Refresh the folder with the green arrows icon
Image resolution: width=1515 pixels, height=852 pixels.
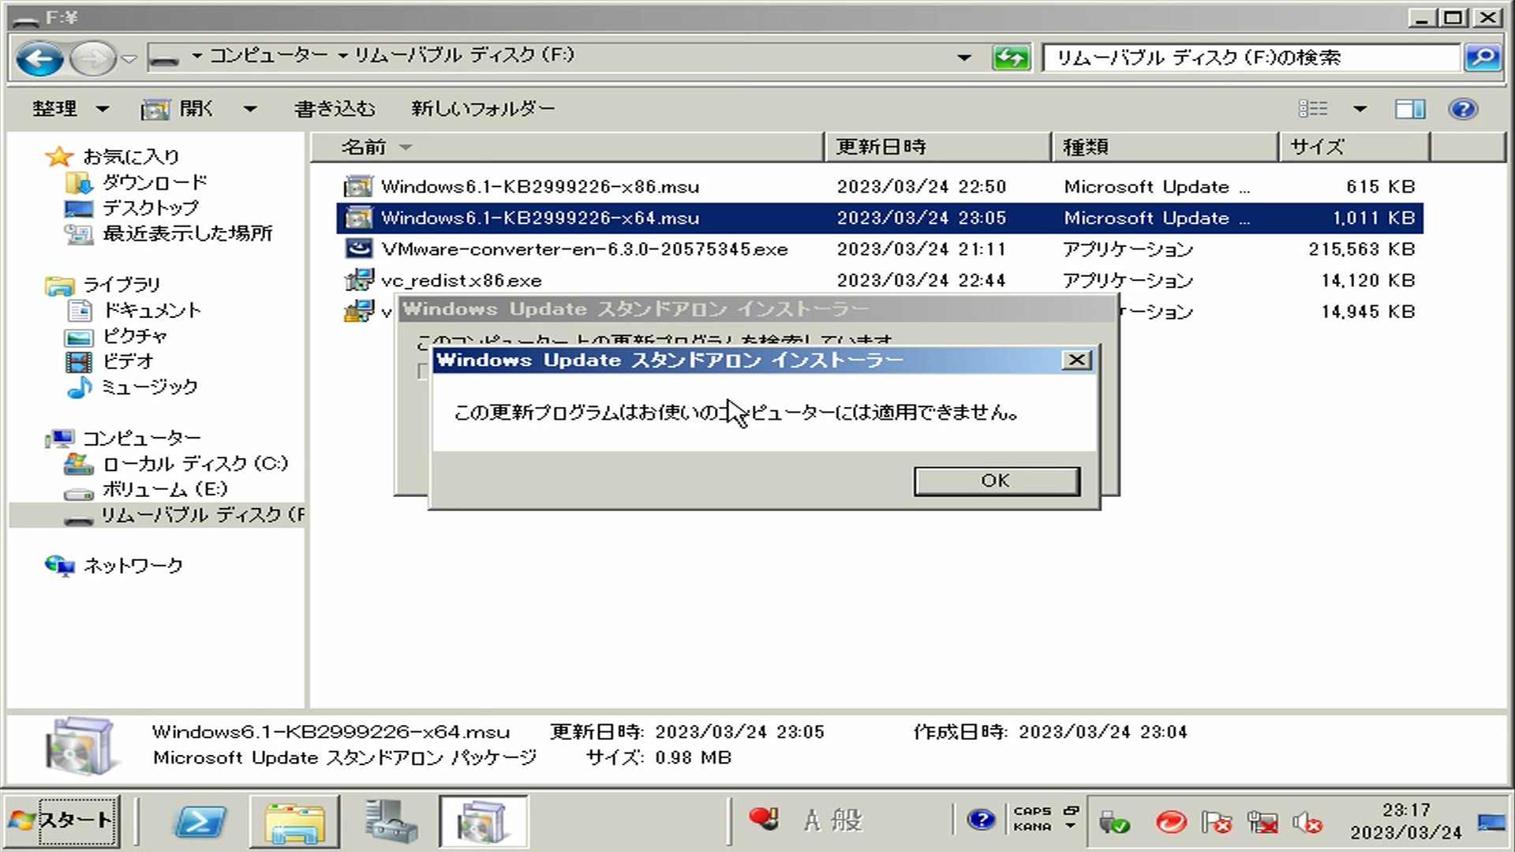pos(1010,58)
